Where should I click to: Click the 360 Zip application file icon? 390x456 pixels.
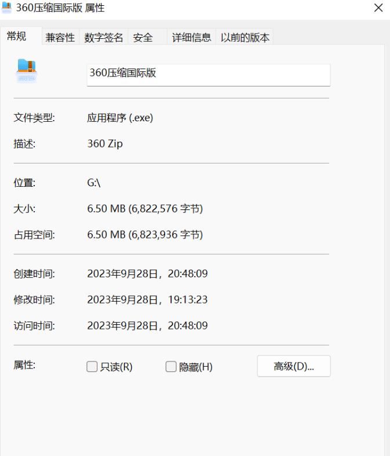pyautogui.click(x=27, y=71)
